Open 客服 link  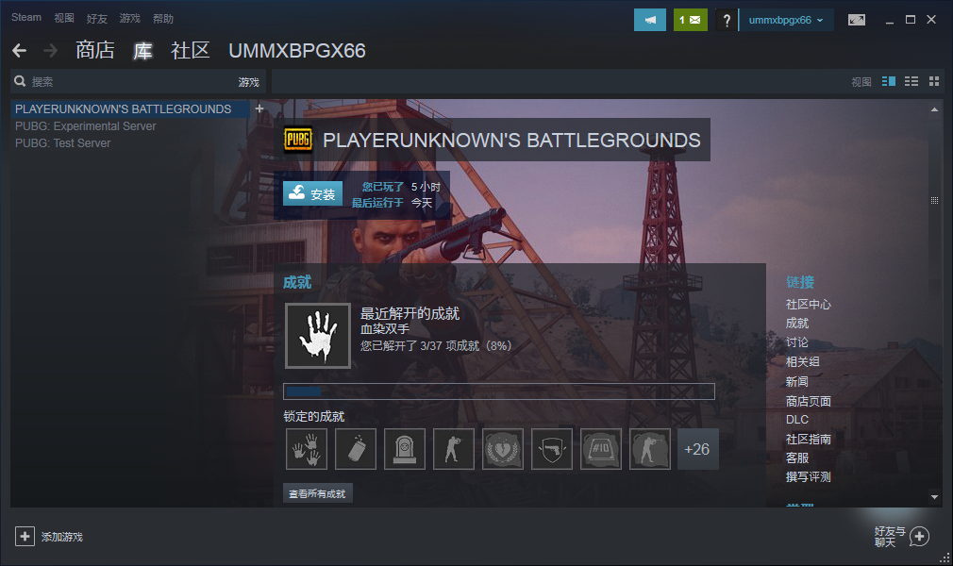pos(796,458)
